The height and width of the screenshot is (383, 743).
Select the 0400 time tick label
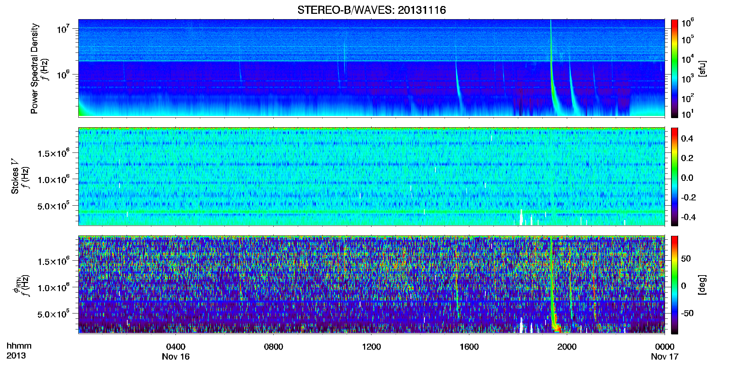pos(176,346)
